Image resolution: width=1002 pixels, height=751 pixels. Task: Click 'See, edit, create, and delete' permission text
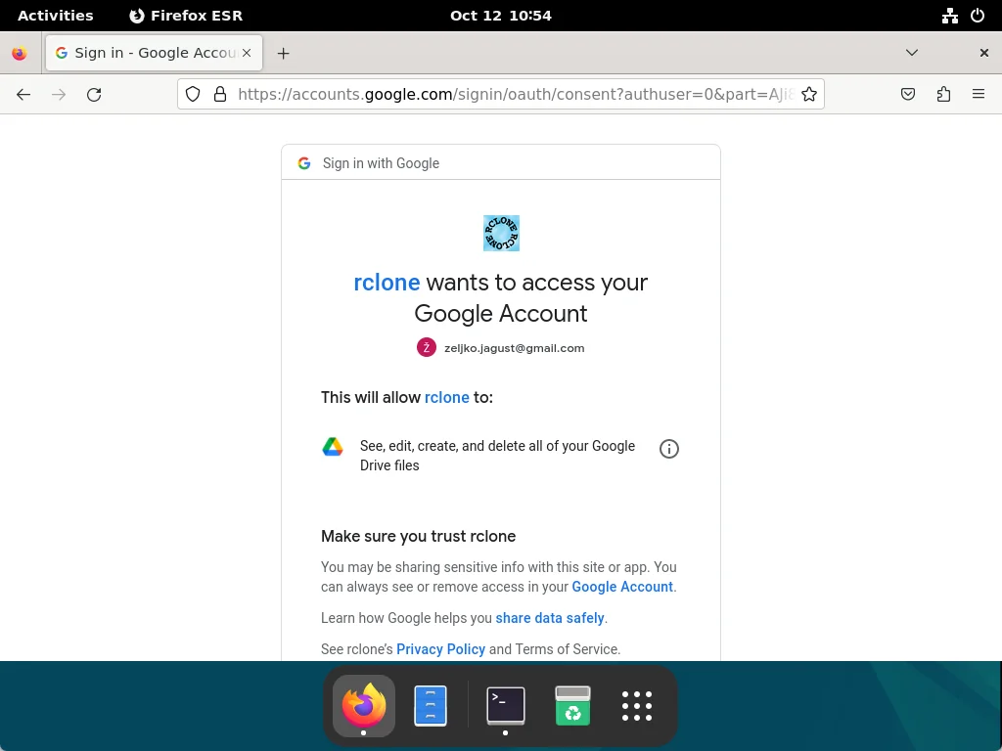point(497,456)
